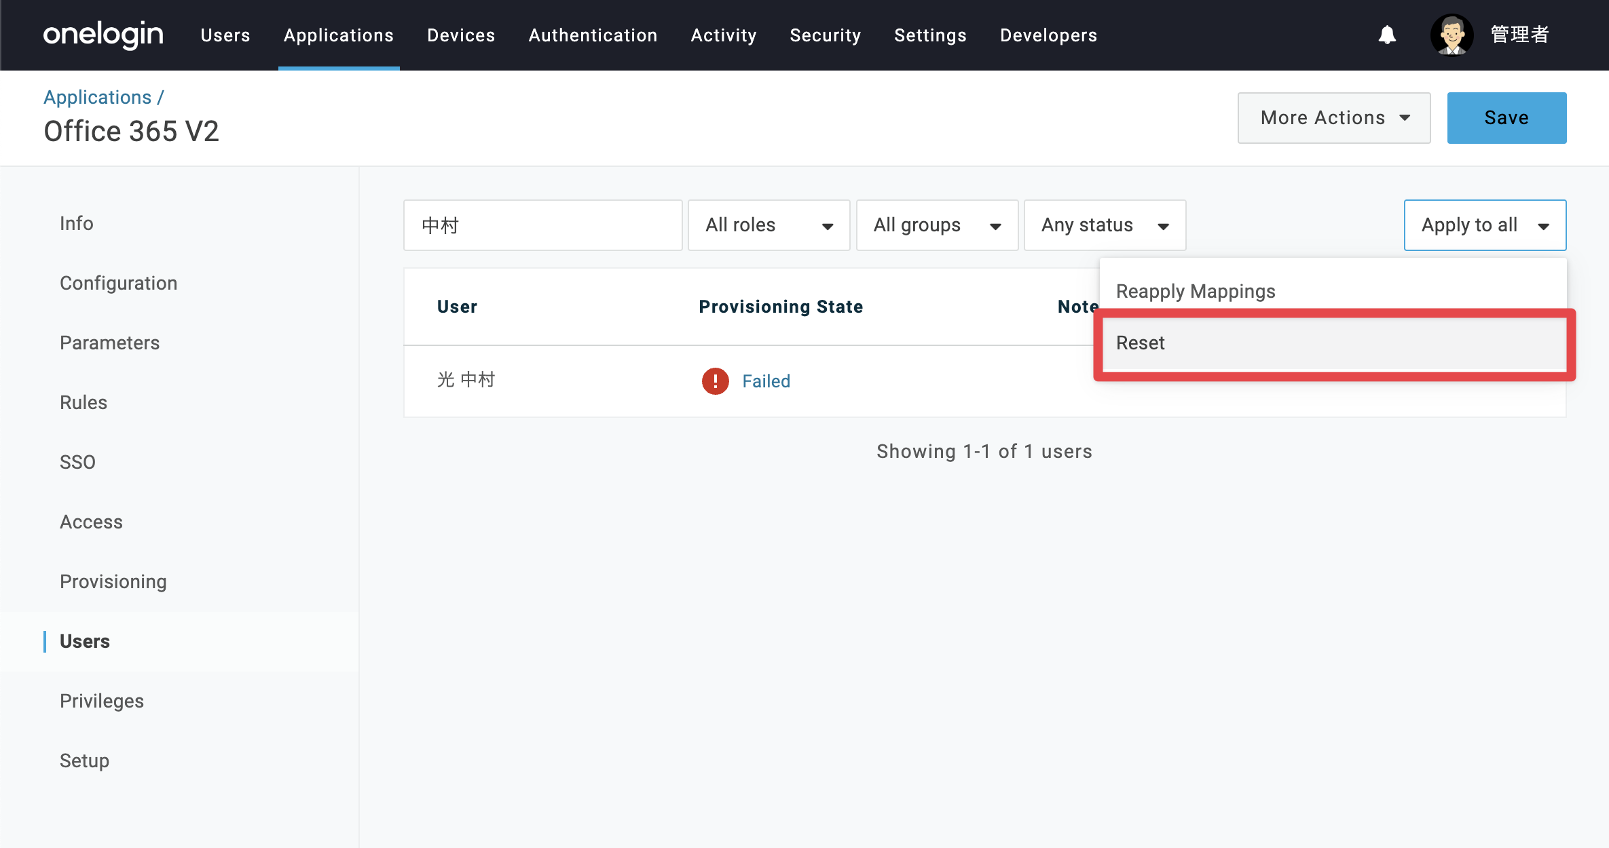The height and width of the screenshot is (848, 1609).
Task: Choose Reapply Mappings from the menu
Action: (x=1333, y=291)
